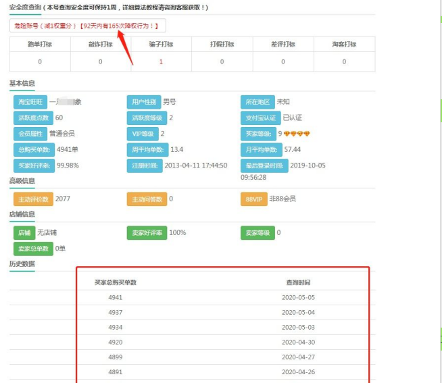Screen dimensions: 442x383
Task: Select the 活跃度点数 label
Action: (x=33, y=118)
